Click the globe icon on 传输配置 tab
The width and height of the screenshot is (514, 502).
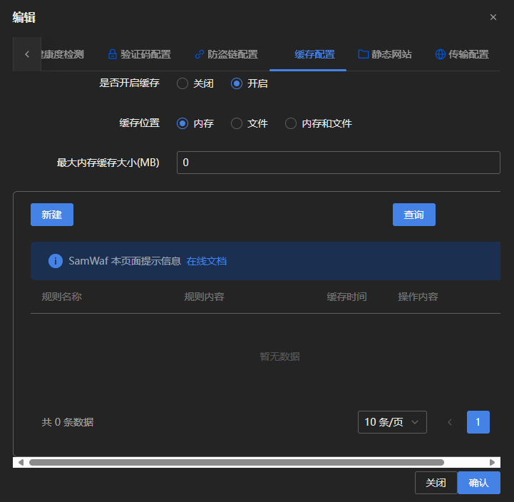click(441, 54)
